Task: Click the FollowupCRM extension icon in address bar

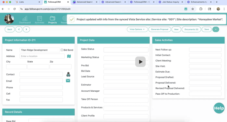Action: [186, 9]
